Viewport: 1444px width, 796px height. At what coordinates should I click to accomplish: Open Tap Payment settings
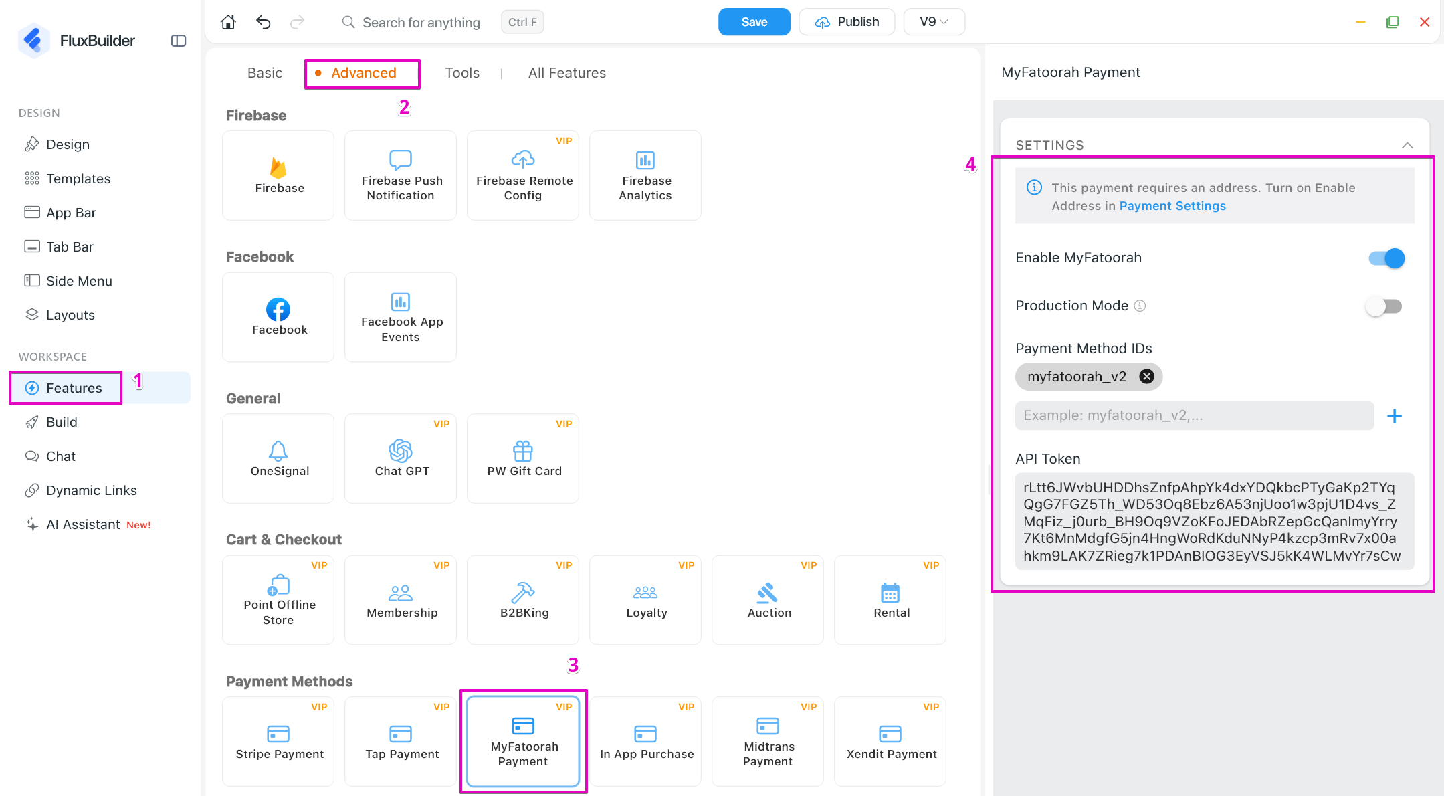pyautogui.click(x=401, y=741)
